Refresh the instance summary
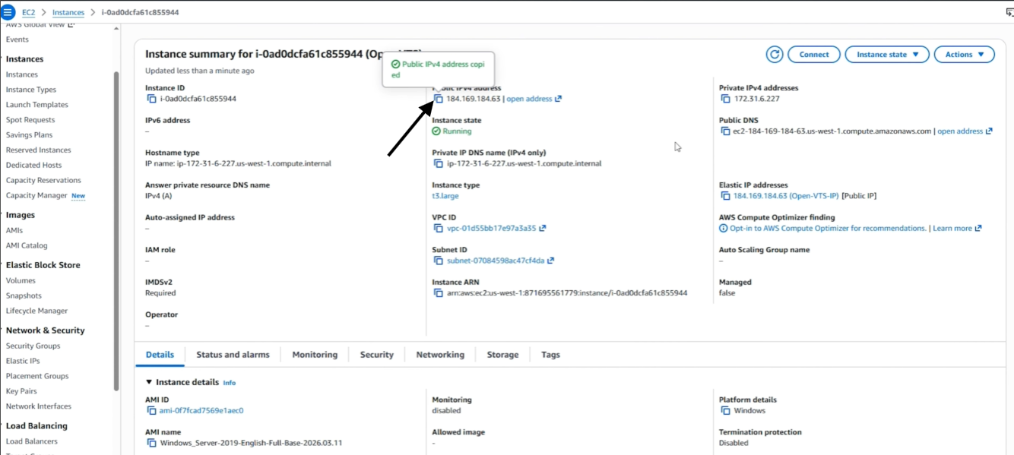This screenshot has height=455, width=1014. tap(775, 54)
